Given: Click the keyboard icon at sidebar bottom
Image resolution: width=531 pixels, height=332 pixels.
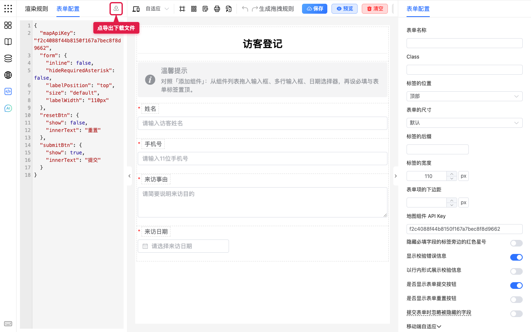Looking at the screenshot, I should (8, 324).
